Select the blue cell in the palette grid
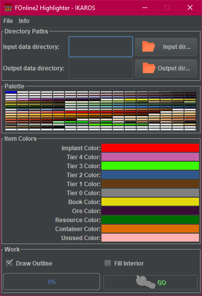 click(11, 92)
